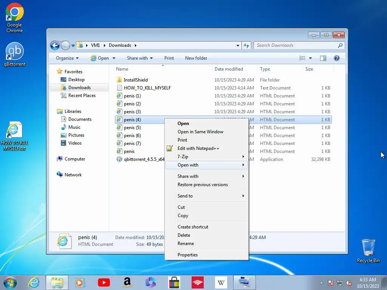Click the Action Center flag in tray

coord(331,283)
